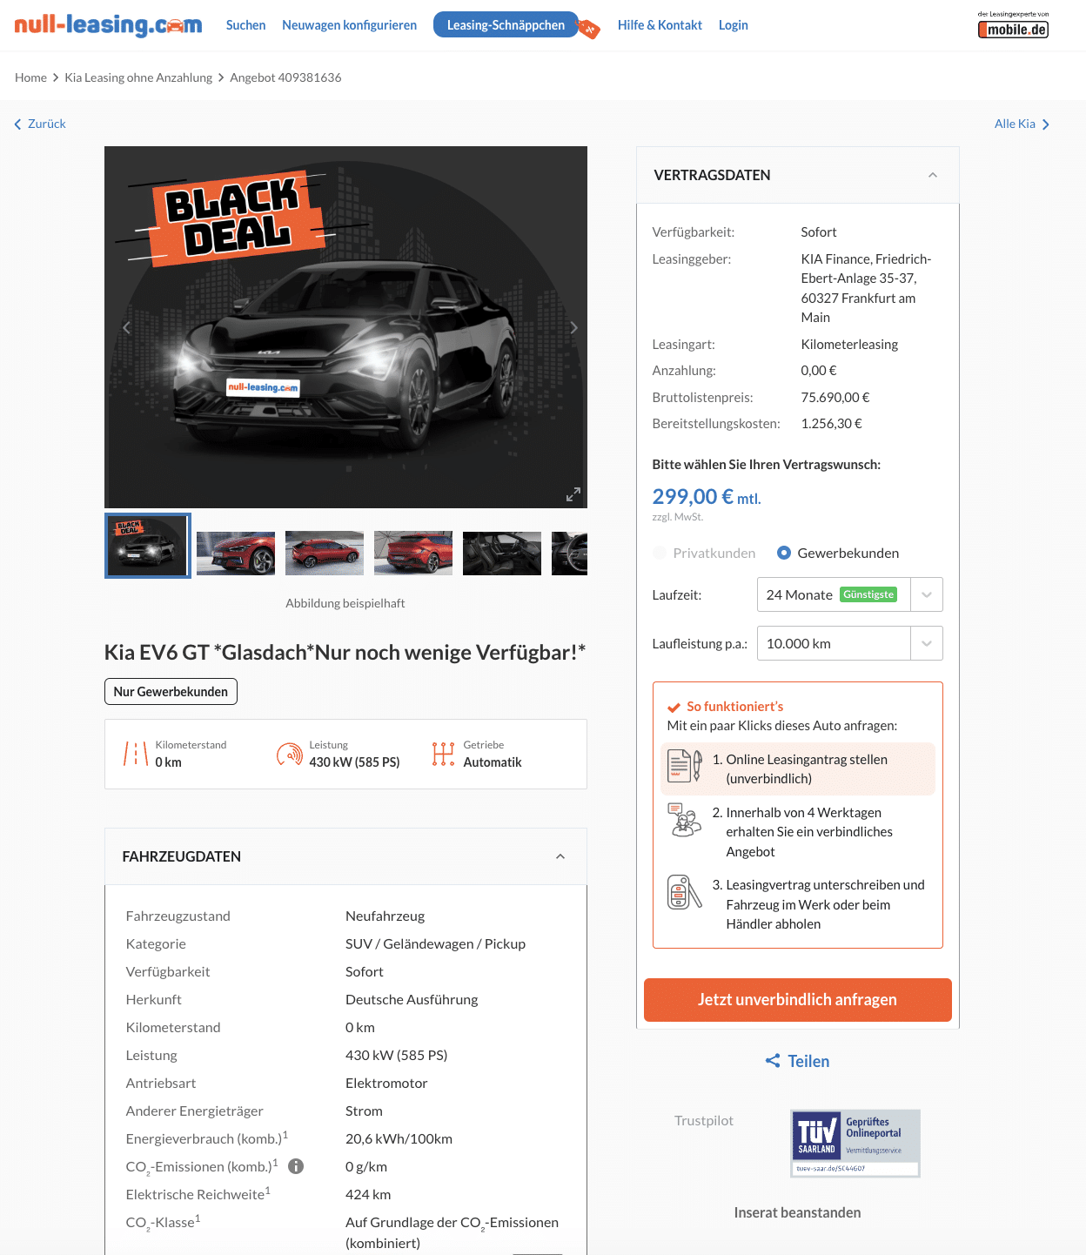Viewport: 1086px width, 1255px height.
Task: Collapse the Fahrzeugdaten section
Action: pos(560,856)
